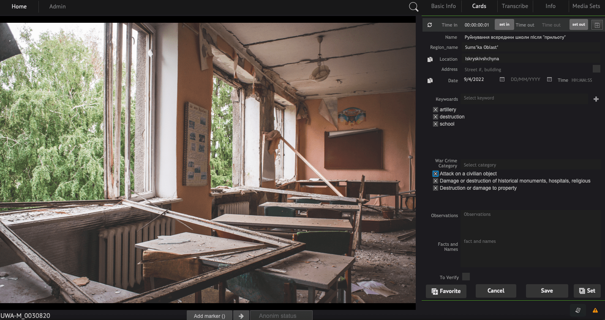Screen dimensions: 605x320
Task: Open the search magnifier icon
Action: coord(414,7)
